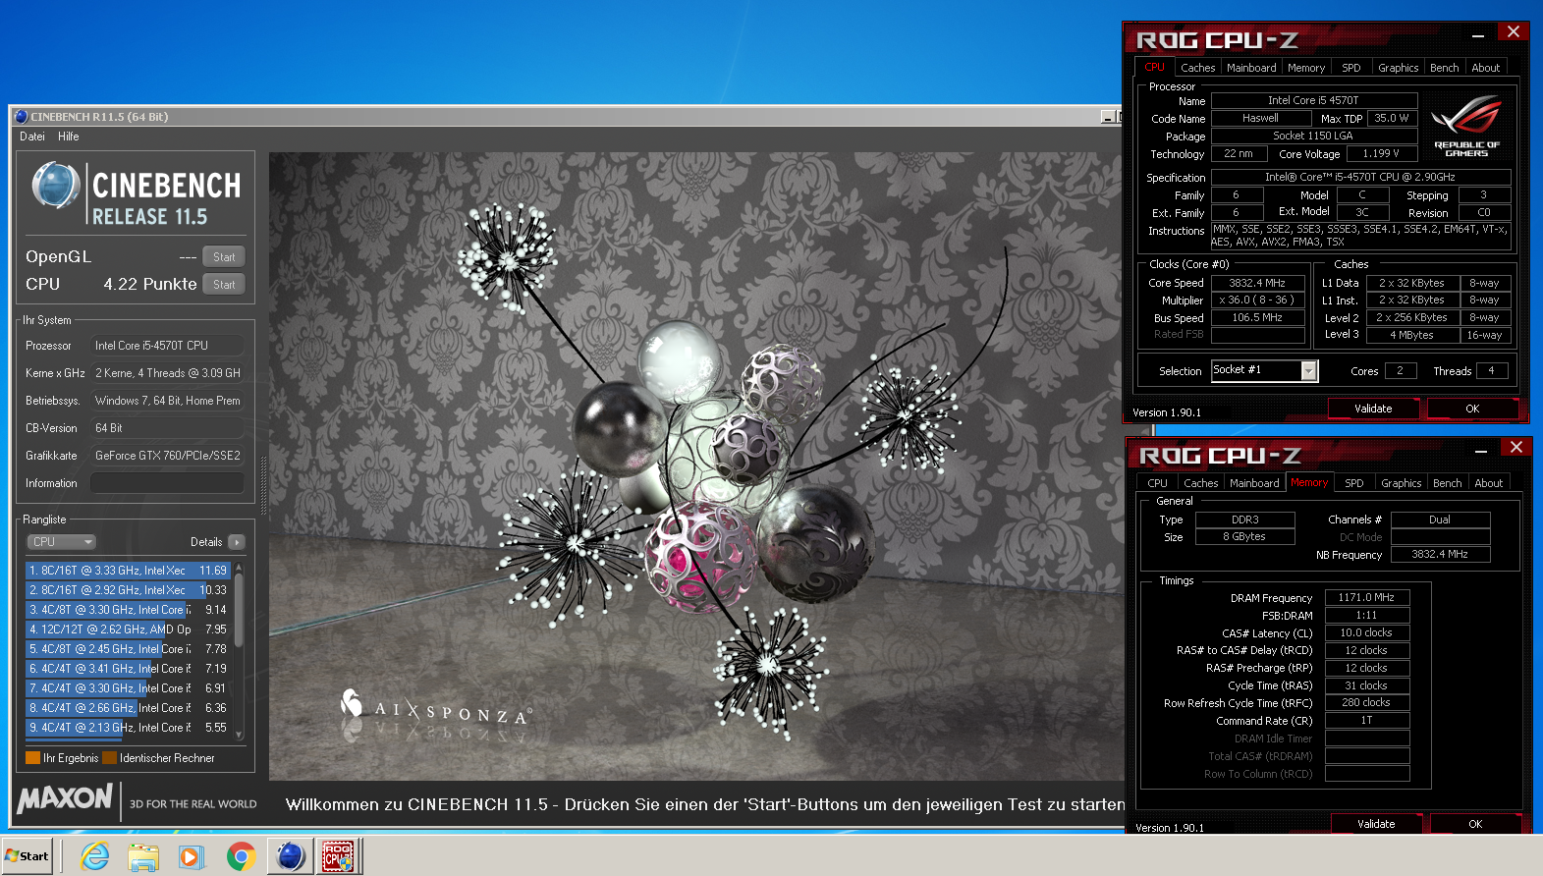Switch to Cinebench taskbar icon
1543x876 pixels.
pos(290,856)
